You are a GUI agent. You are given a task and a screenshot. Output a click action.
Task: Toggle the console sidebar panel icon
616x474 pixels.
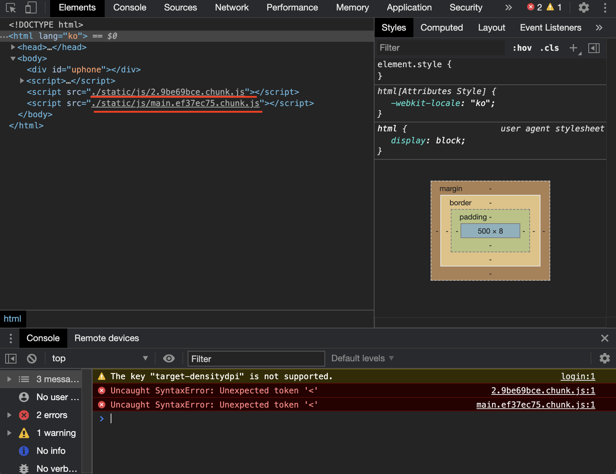11,359
